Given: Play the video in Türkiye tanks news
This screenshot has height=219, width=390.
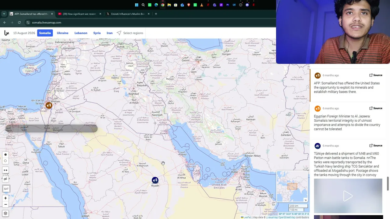Looking at the screenshot, I should pos(348,196).
